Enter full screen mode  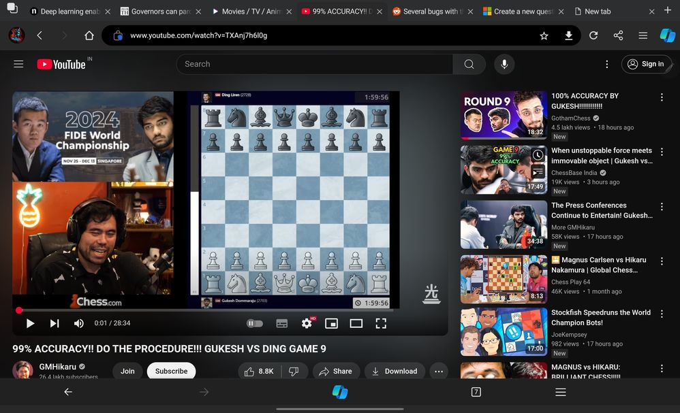(x=381, y=323)
